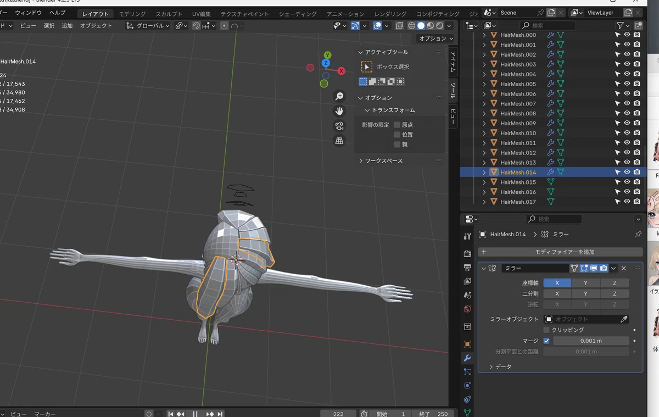Switch to the スカルプト workspace tab
This screenshot has width=659, height=417.
[169, 14]
